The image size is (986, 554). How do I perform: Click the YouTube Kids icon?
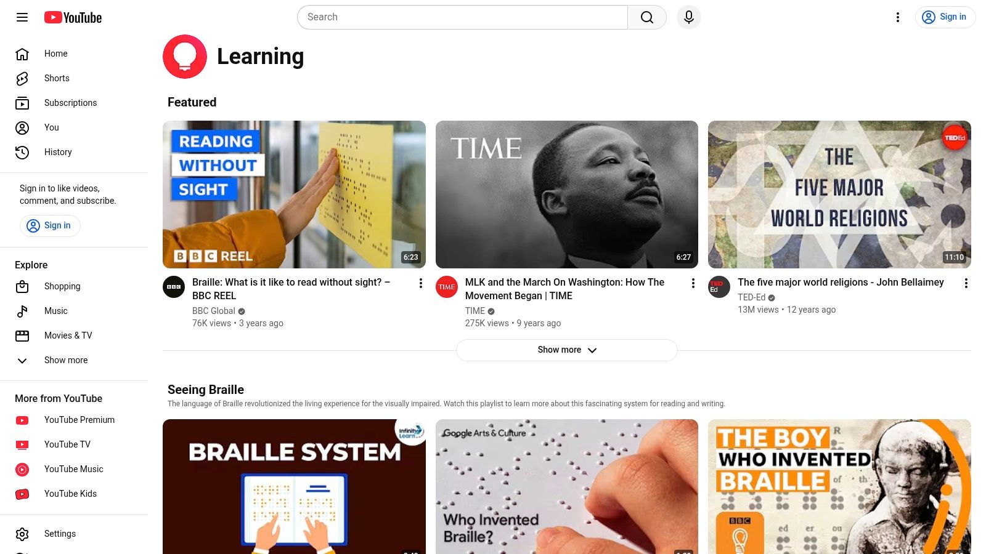(x=22, y=494)
